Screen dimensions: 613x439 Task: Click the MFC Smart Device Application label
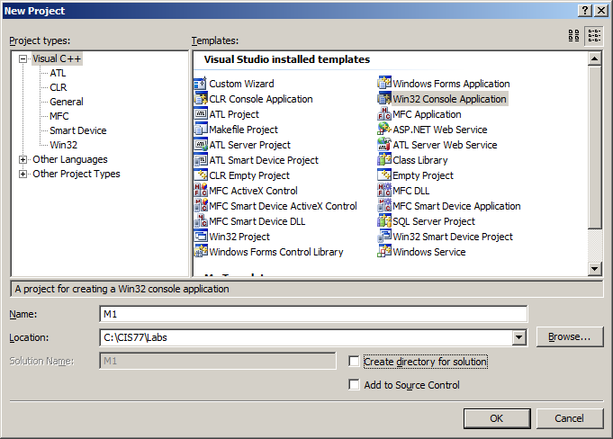(x=456, y=206)
